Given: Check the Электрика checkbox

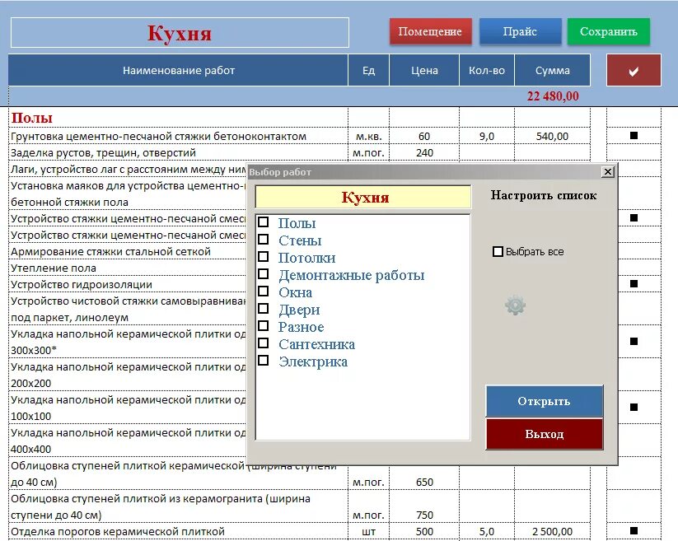Looking at the screenshot, I should pos(264,361).
